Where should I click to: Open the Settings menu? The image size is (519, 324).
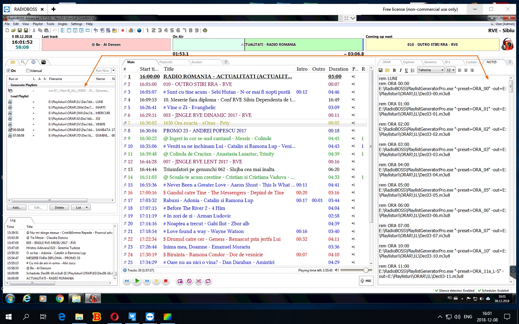point(76,24)
